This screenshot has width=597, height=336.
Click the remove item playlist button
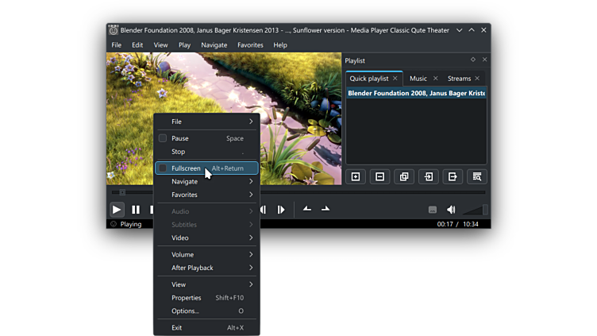pos(379,176)
